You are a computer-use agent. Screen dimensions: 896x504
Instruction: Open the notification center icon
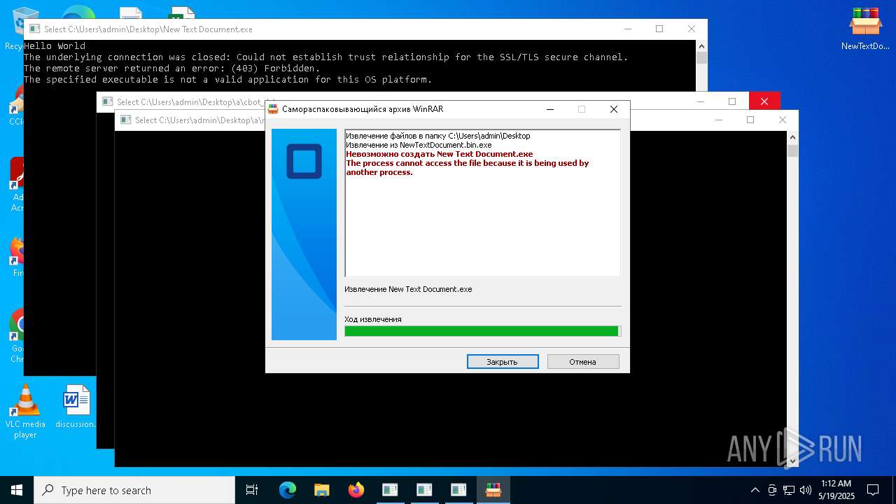[x=873, y=490]
